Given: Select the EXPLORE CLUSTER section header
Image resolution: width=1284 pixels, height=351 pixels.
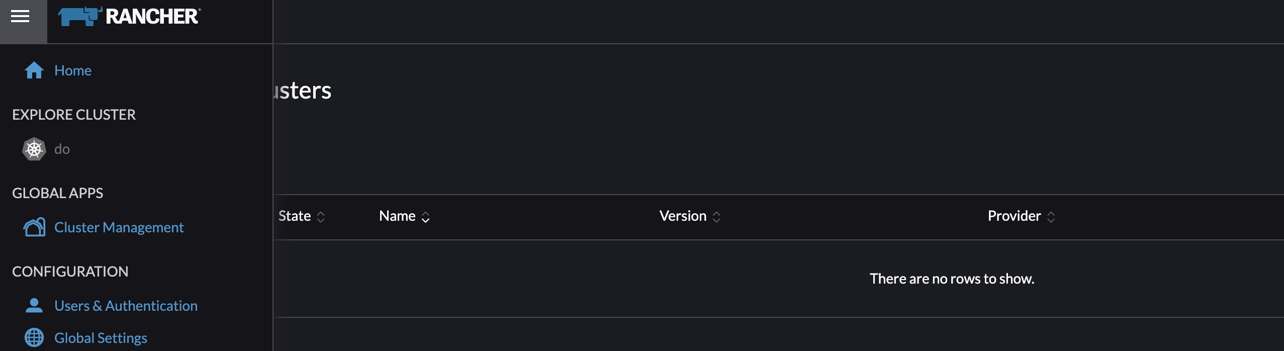Looking at the screenshot, I should (74, 115).
